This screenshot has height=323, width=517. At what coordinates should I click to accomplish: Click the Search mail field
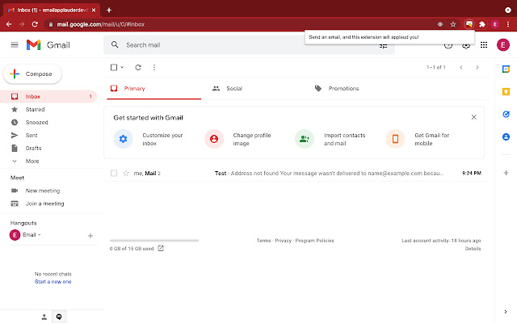[x=247, y=45]
